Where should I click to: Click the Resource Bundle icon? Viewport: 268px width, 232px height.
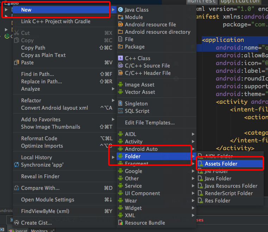pos(120,223)
